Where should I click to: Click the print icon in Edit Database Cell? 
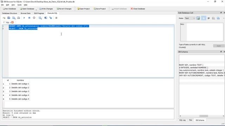click(x=213, y=18)
